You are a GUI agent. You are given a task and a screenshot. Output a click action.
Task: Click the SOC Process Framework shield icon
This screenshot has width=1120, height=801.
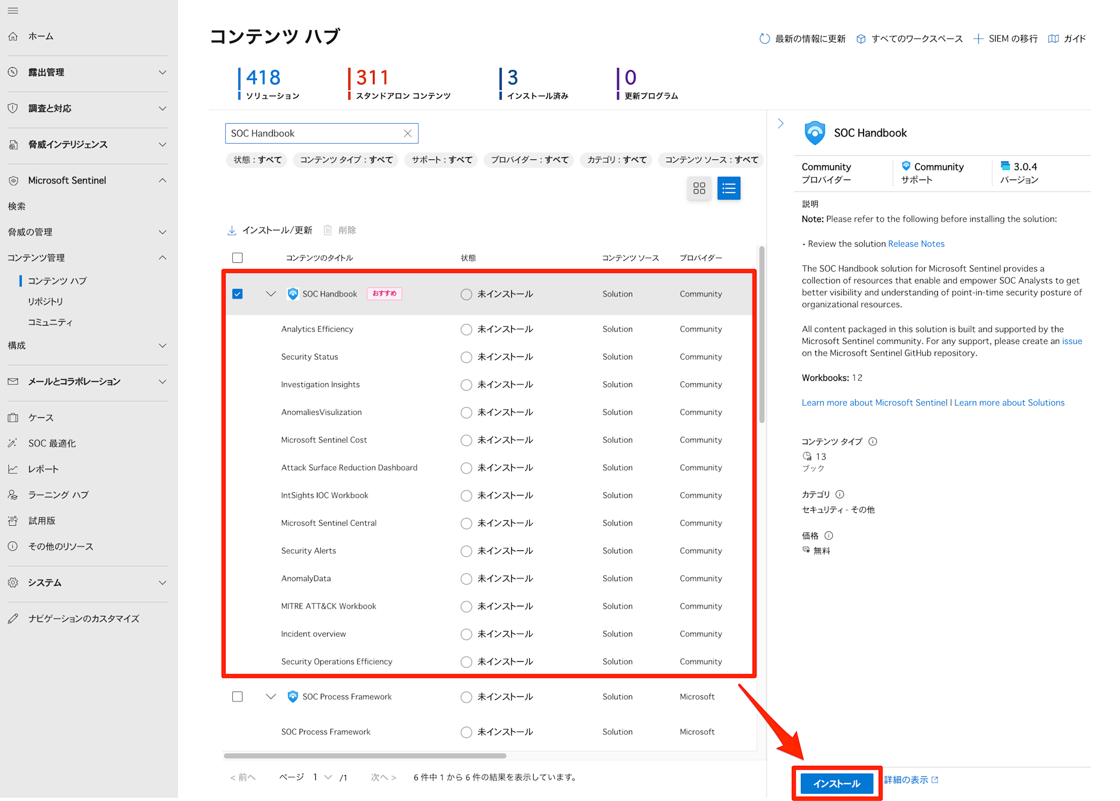pyautogui.click(x=292, y=696)
